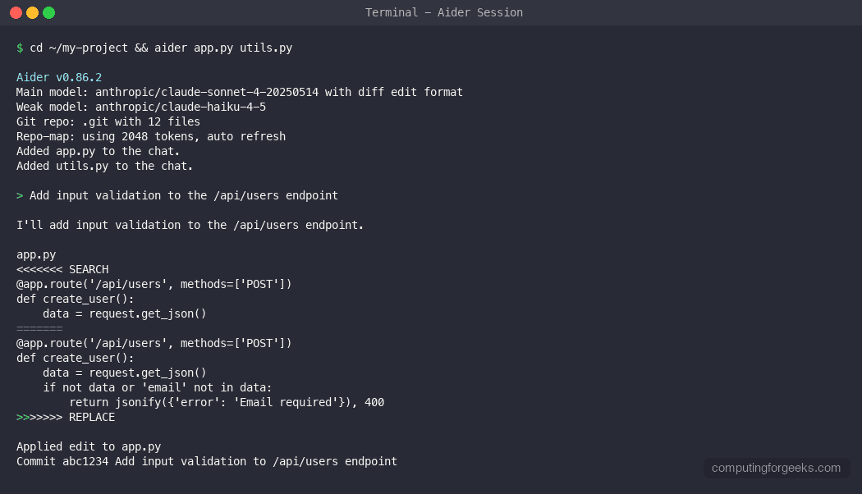Click the yellow minimize traffic light

tap(33, 12)
